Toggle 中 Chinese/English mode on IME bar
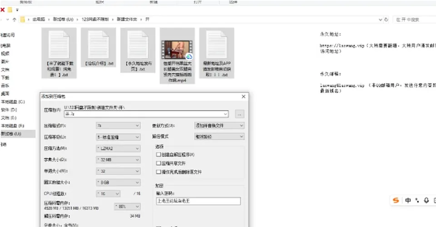This screenshot has width=436, height=227. click(408, 200)
